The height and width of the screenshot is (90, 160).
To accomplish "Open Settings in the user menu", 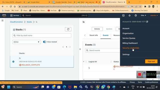I will pyautogui.click(x=126, y=54).
